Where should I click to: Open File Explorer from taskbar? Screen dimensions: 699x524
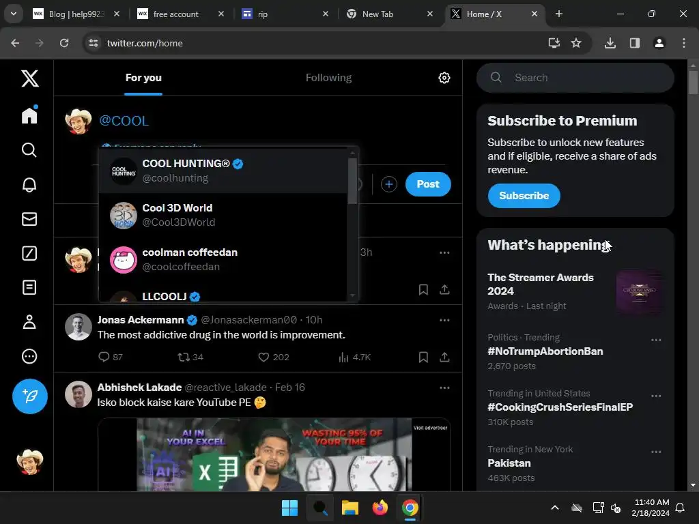(350, 508)
